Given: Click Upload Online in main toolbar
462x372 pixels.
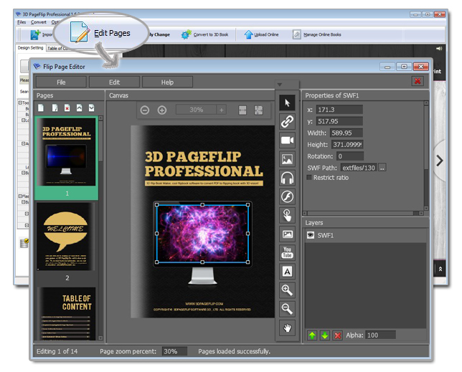Looking at the screenshot, I should pyautogui.click(x=261, y=34).
